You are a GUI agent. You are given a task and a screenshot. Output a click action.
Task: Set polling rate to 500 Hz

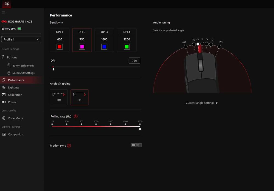(x=81, y=124)
